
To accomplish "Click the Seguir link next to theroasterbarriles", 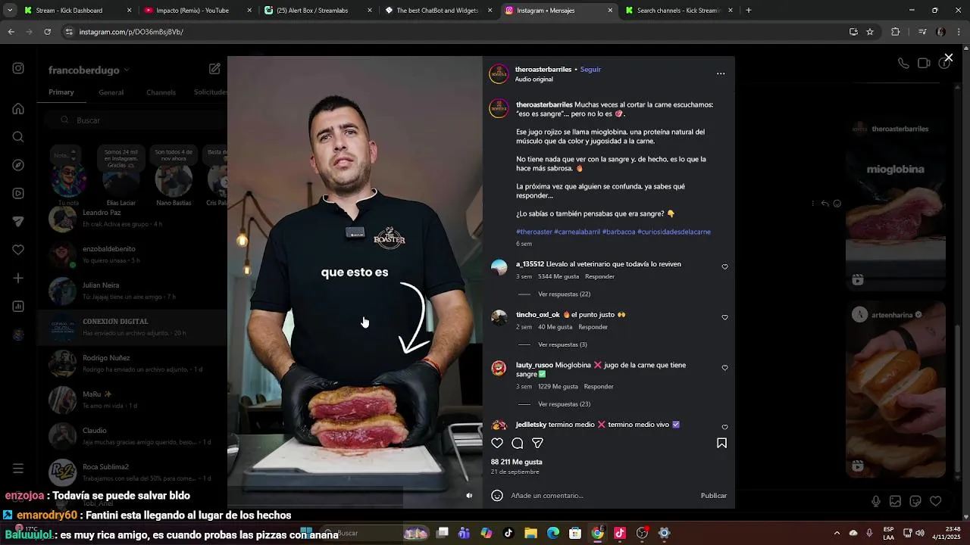I will [590, 70].
